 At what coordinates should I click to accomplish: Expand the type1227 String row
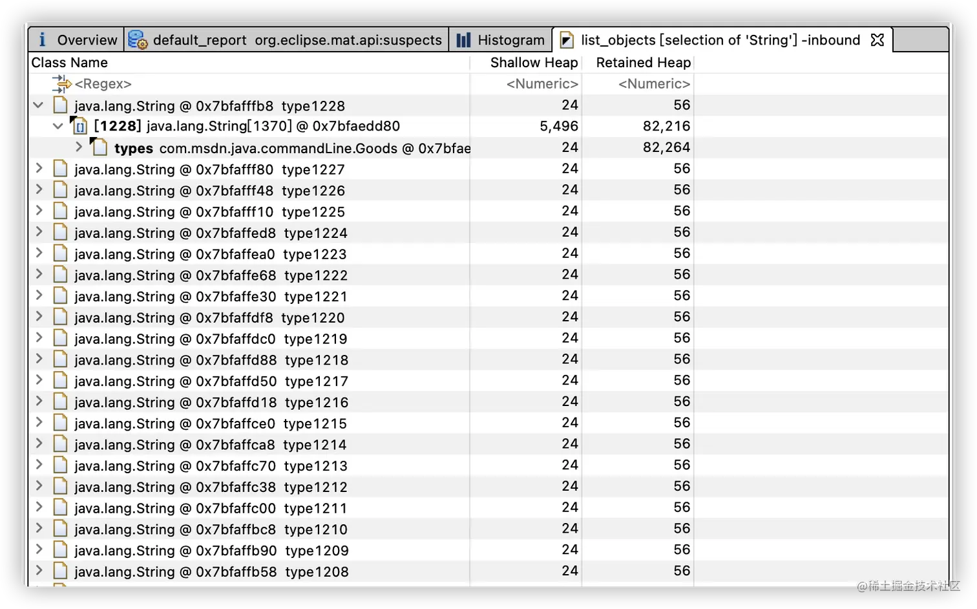[x=39, y=168]
